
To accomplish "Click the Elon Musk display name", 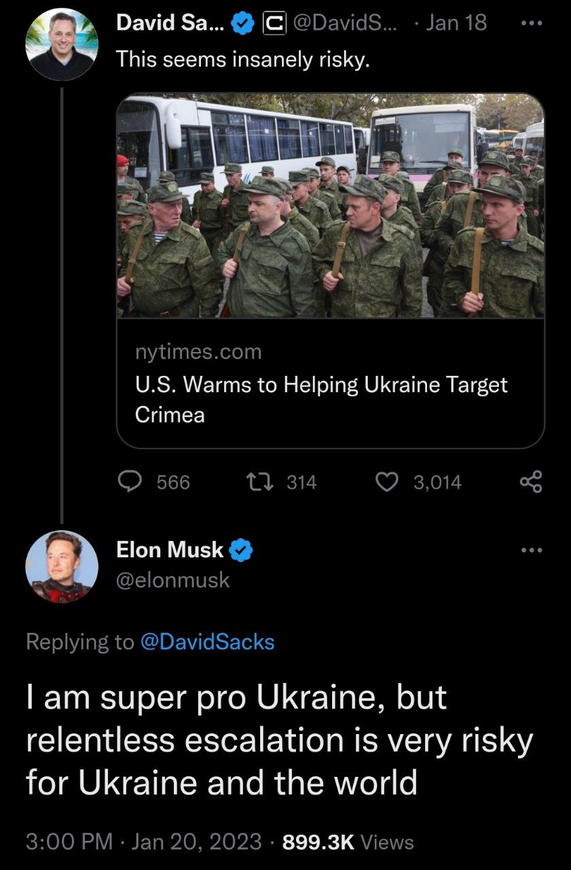I will [170, 549].
